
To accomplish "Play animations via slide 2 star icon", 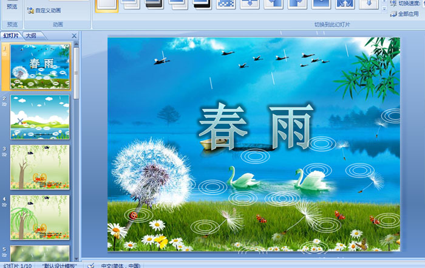I will [4, 104].
